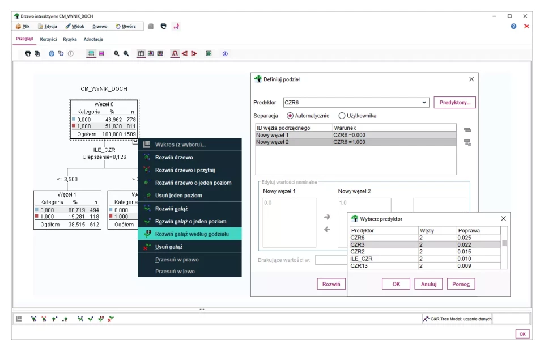
Task: Select the Automatycznie separation option
Action: [290, 116]
